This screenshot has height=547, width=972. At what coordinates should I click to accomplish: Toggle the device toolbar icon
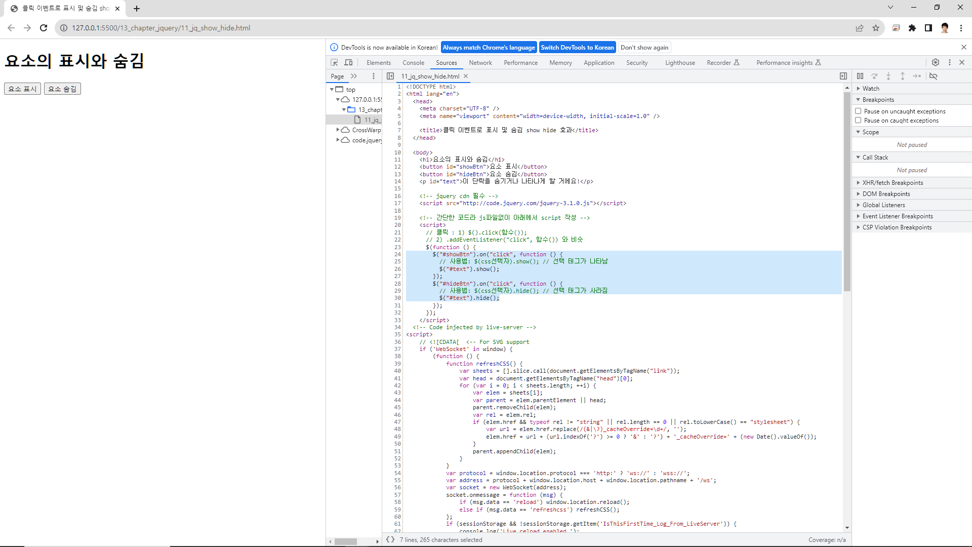point(348,62)
